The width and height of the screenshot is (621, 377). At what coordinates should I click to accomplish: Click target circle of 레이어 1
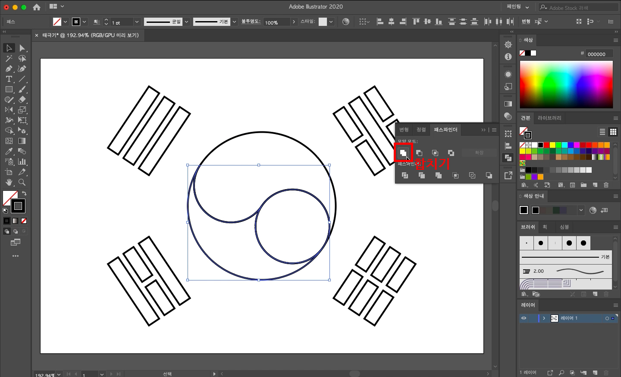(607, 318)
